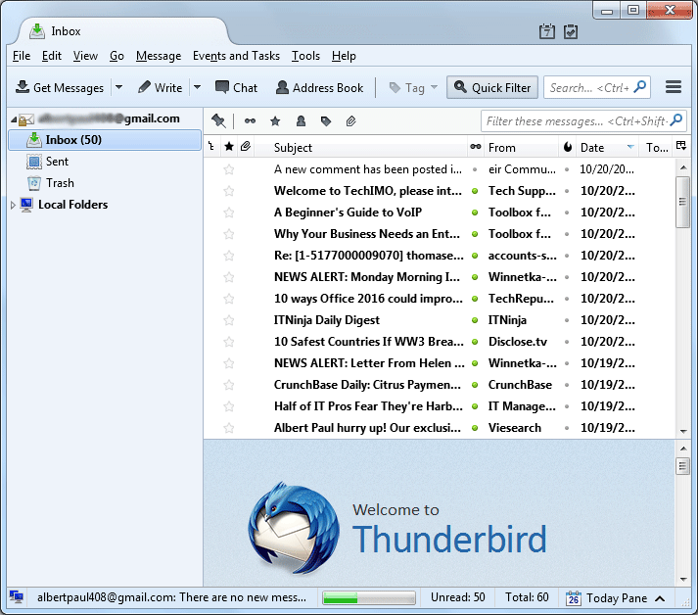Toggle contact filter person icon
Screen dimensions: 698x615
point(301,120)
